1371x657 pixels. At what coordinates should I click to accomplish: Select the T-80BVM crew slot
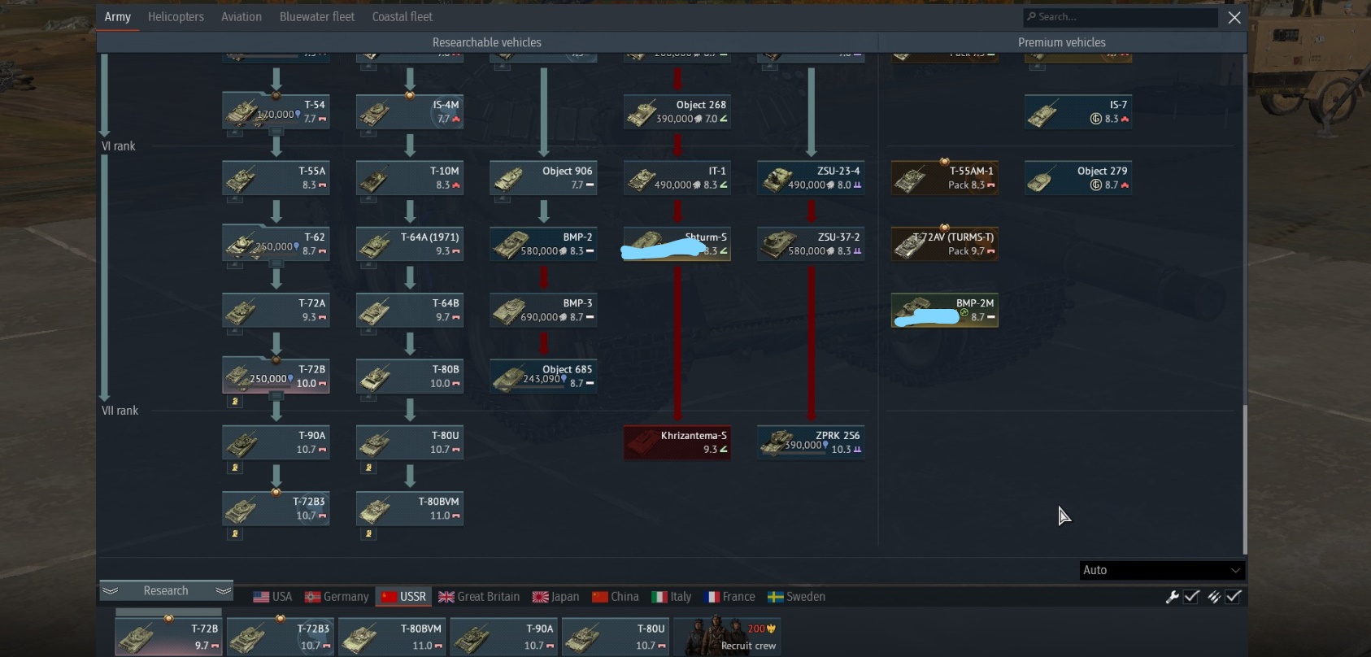(x=392, y=636)
